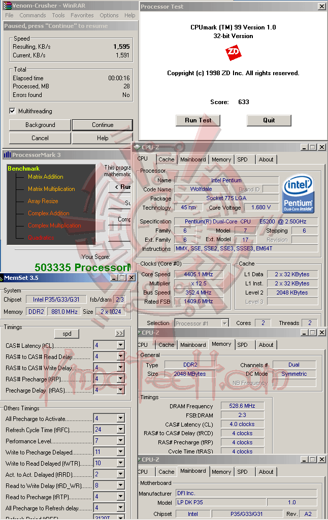Screen dimensions: 328x520
Task: Click Quit in Processor Test
Action: (x=269, y=120)
